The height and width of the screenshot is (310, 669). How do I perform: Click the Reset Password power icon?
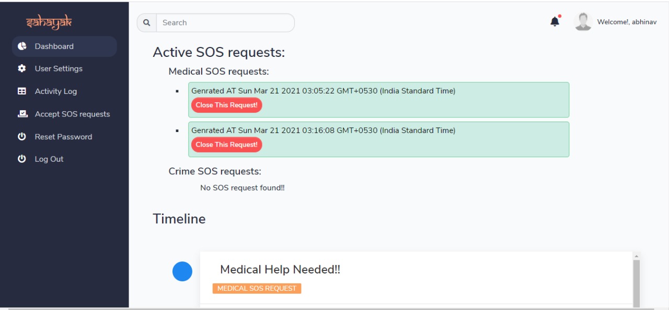[x=22, y=137]
